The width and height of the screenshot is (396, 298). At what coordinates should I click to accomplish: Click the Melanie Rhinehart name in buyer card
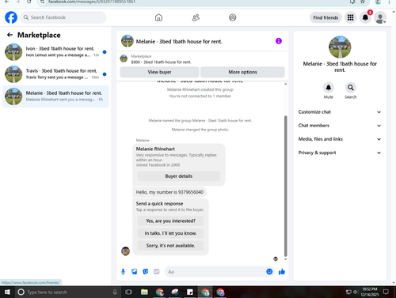pos(155,149)
